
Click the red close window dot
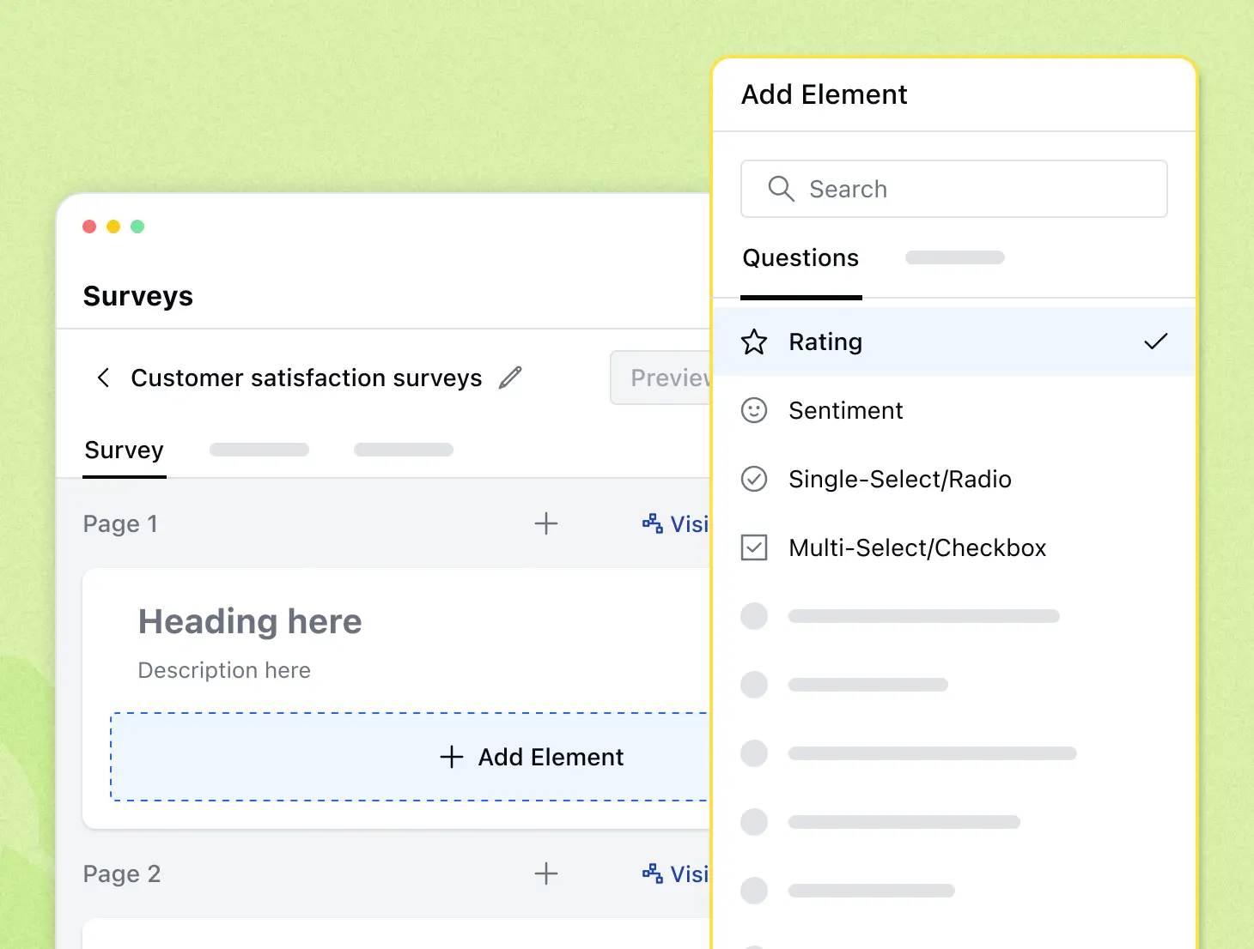click(x=89, y=227)
